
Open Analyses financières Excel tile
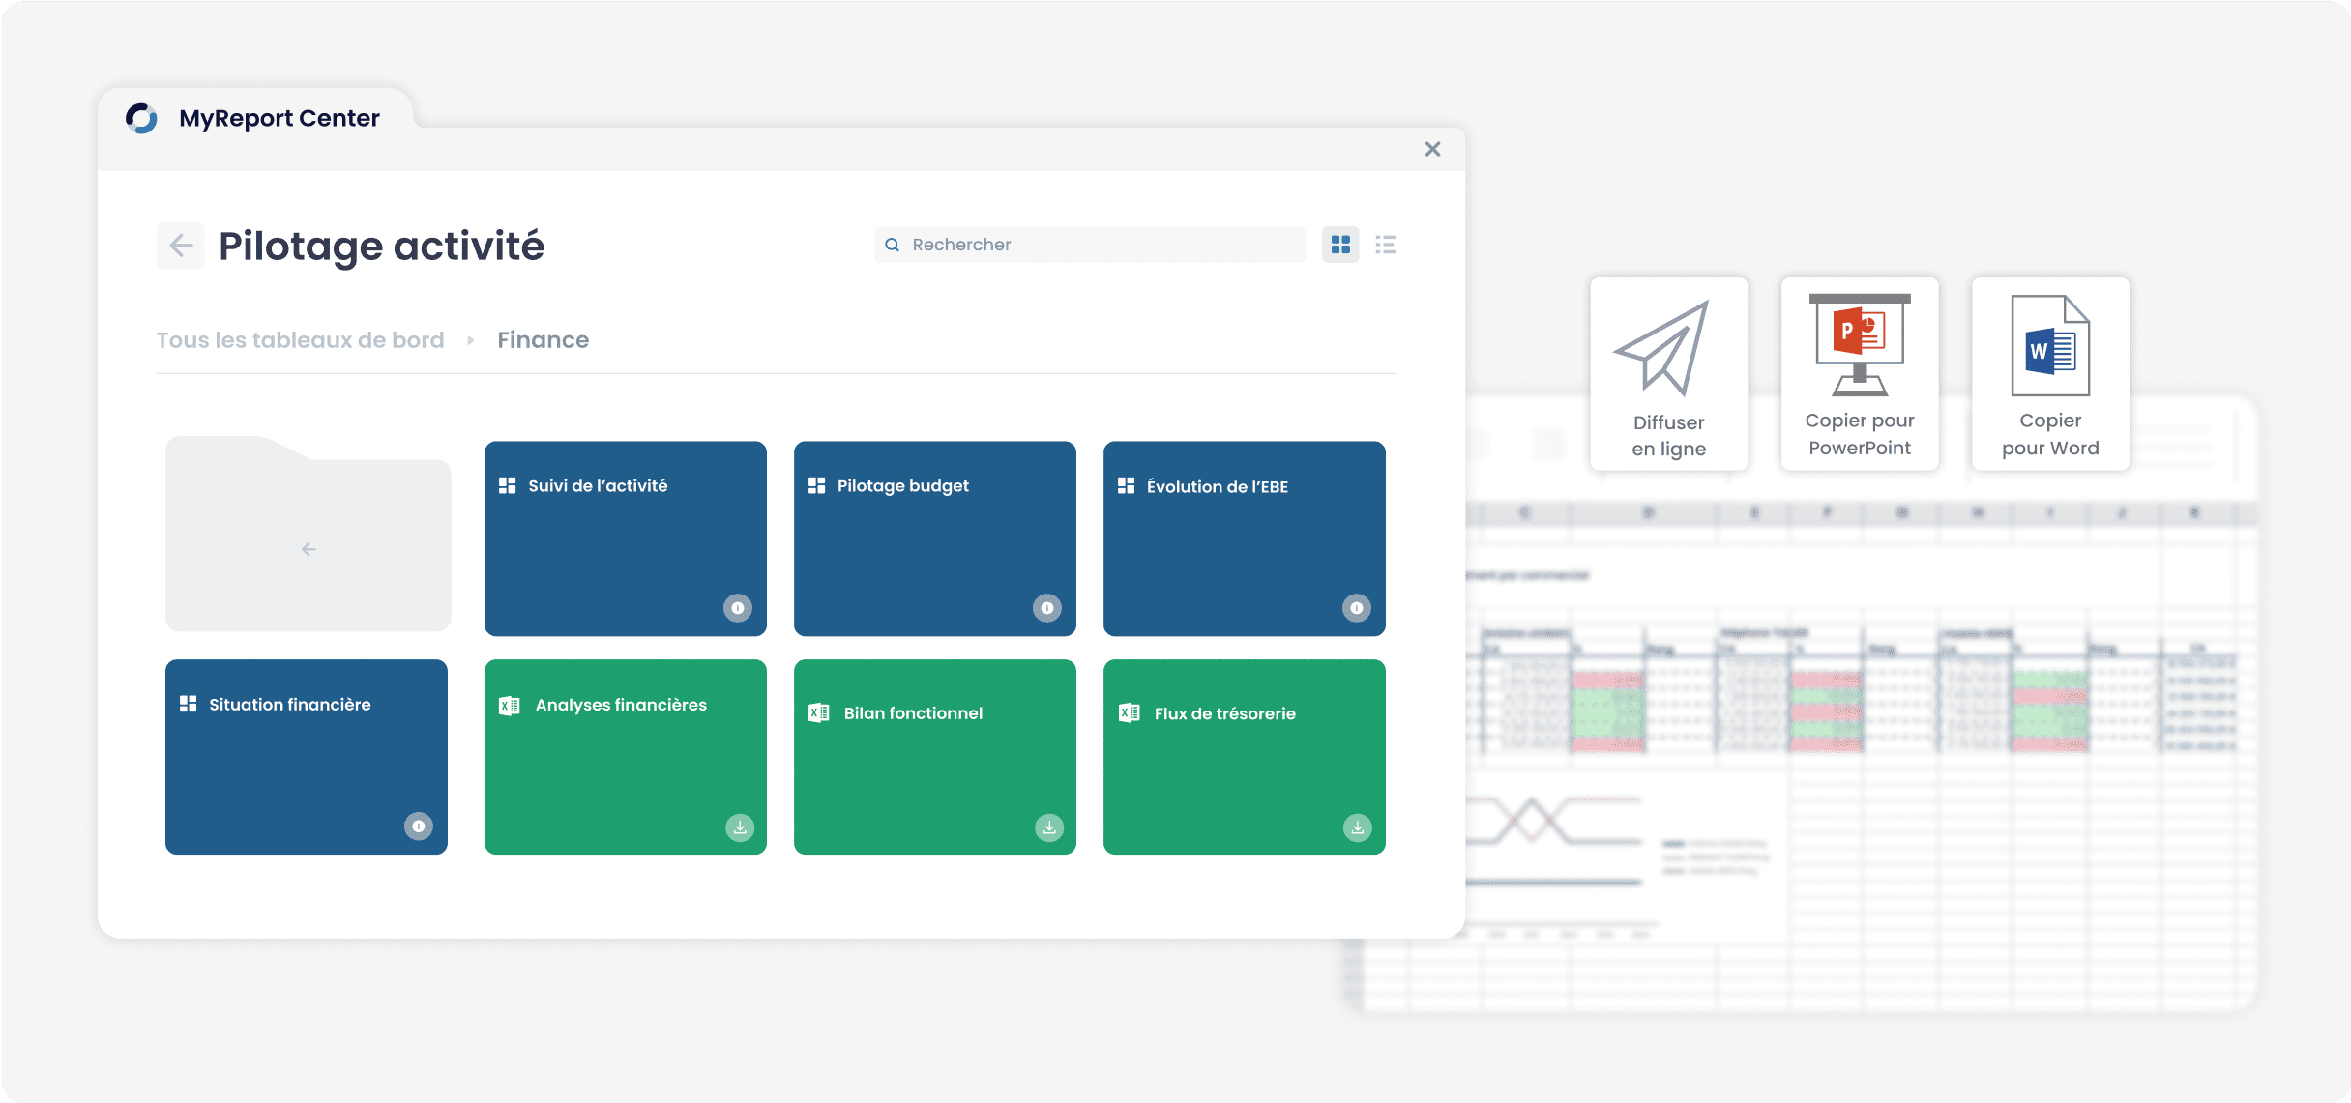626,757
